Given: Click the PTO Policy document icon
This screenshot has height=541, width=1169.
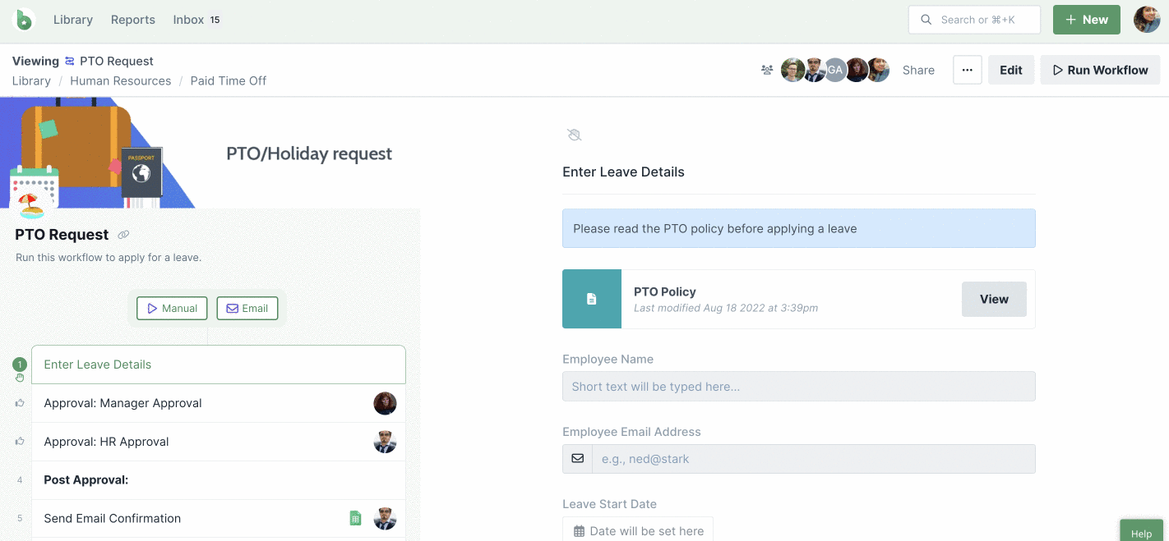Looking at the screenshot, I should tap(592, 299).
